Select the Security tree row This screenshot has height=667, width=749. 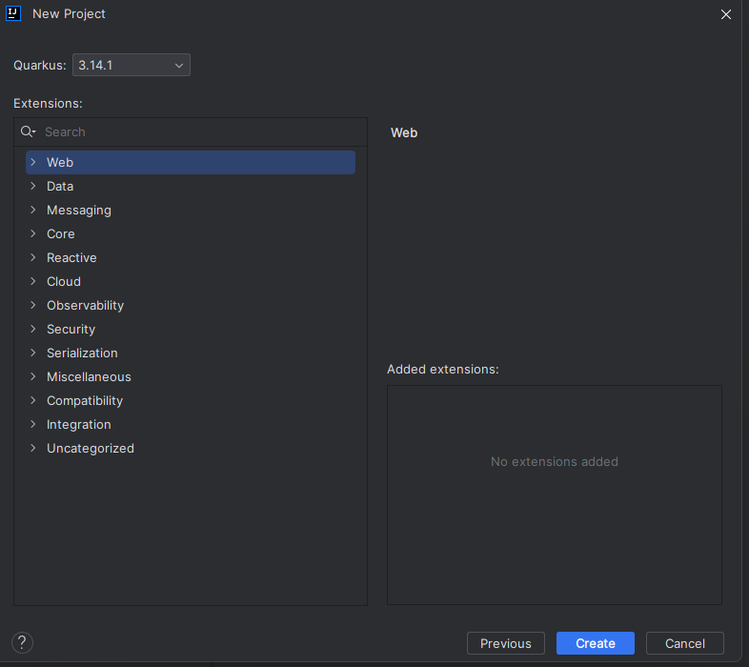[191, 329]
